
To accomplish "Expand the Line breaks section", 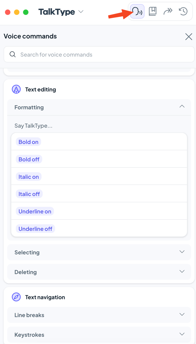I will point(182,315).
